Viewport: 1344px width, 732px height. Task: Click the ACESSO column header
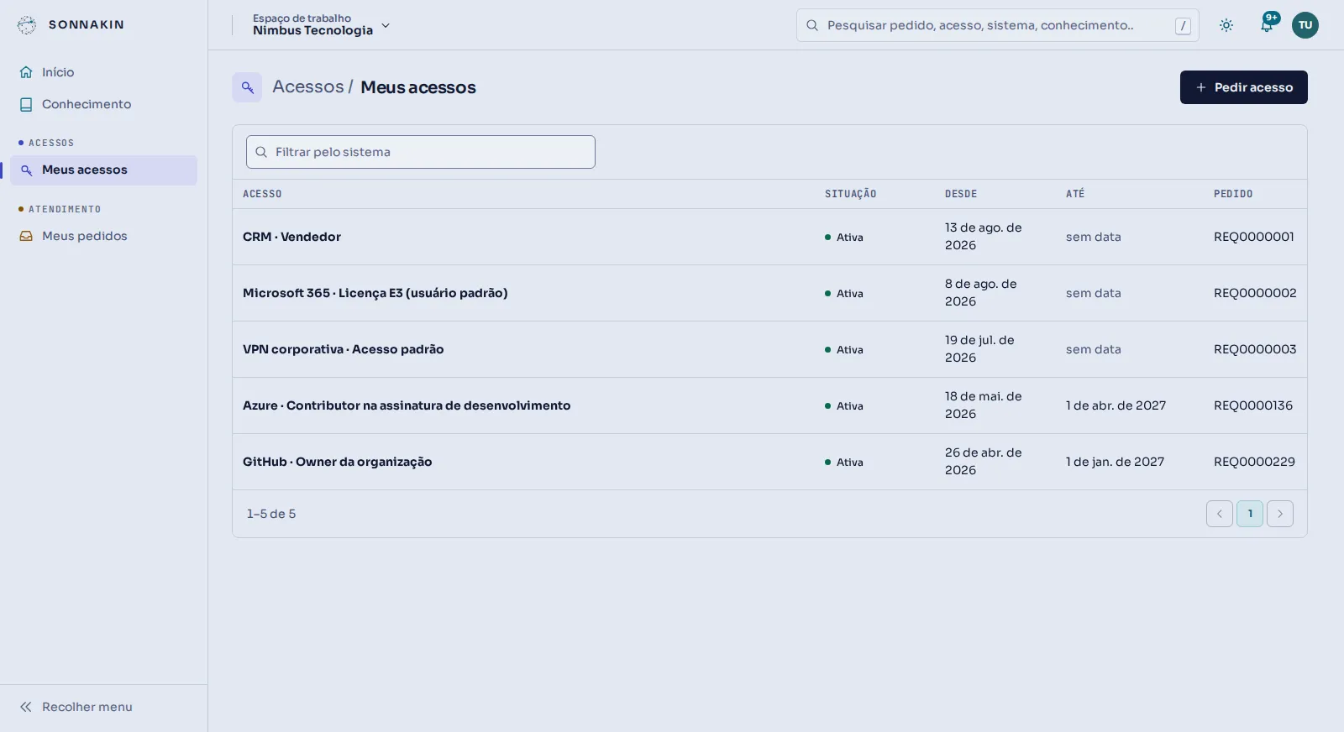point(262,194)
